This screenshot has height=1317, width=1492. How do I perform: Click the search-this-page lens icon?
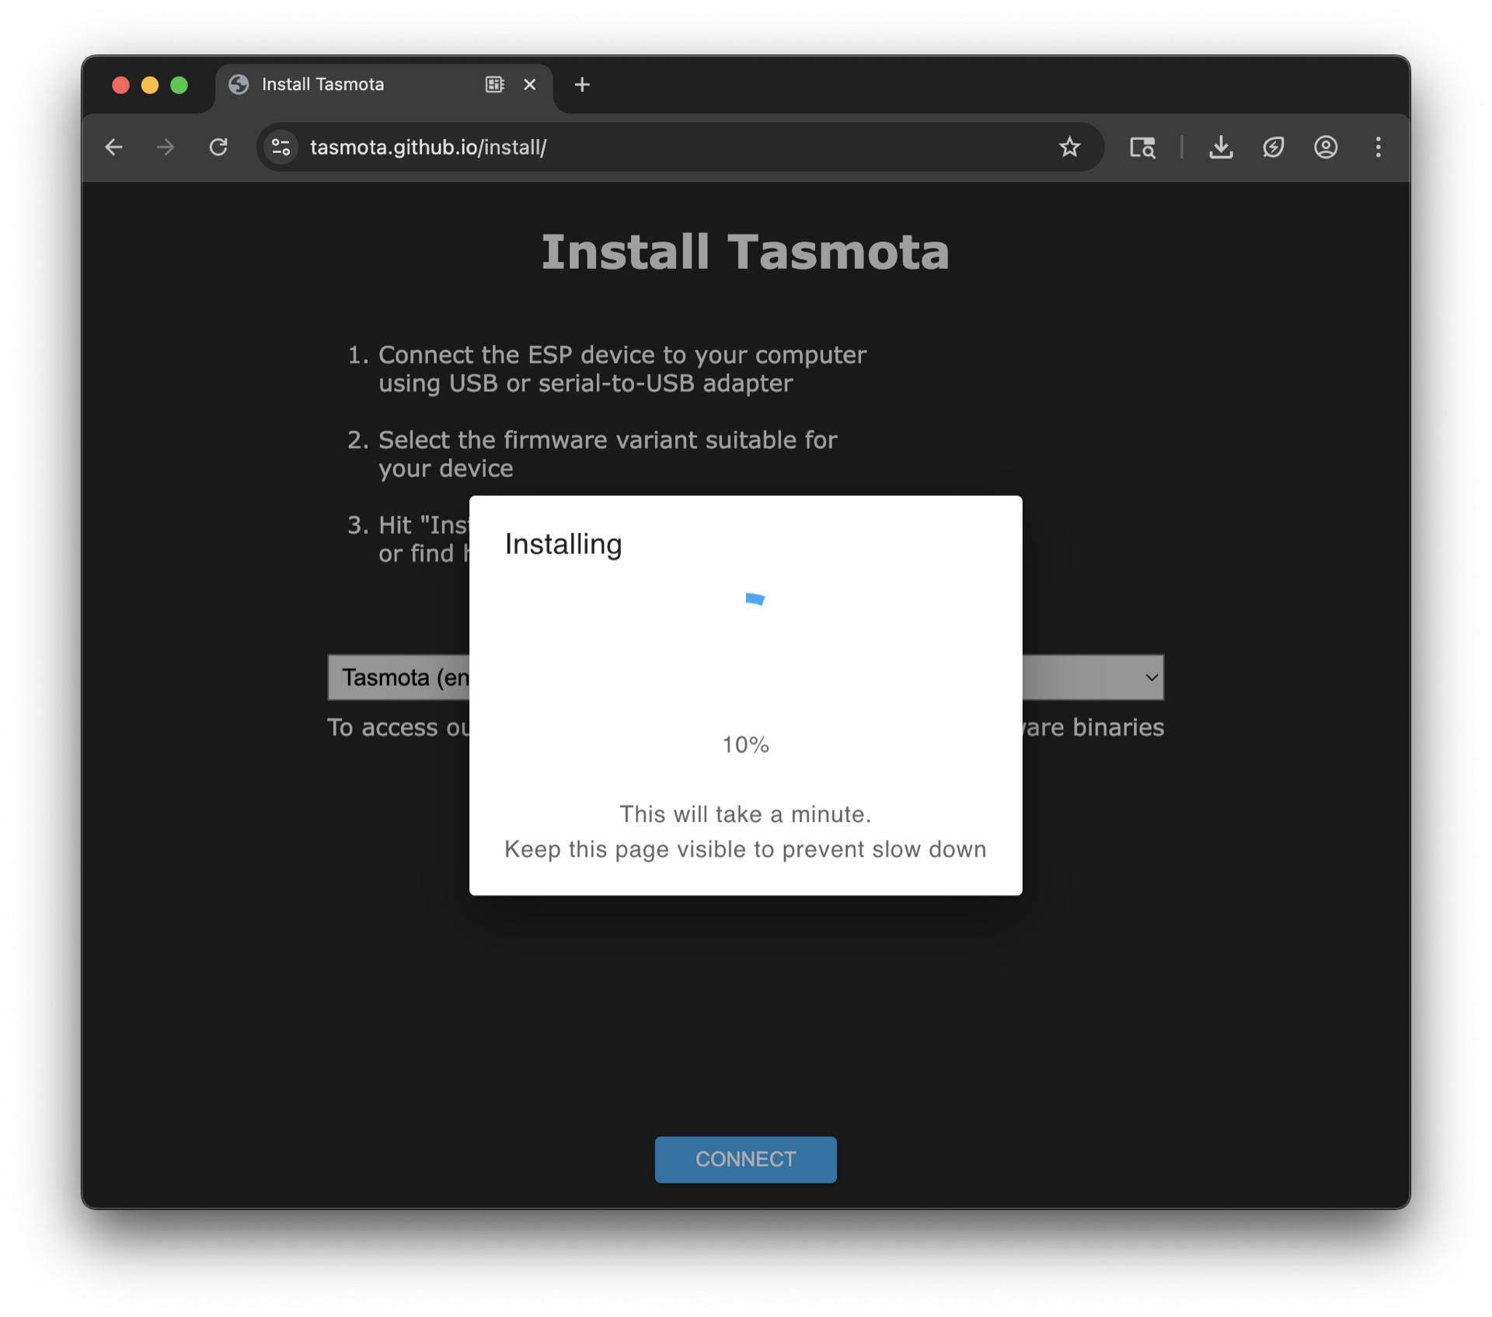(x=1142, y=147)
